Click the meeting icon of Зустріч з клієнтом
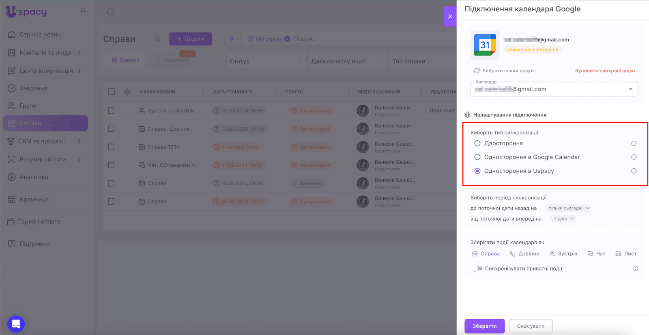This screenshot has height=335, width=649. [x=142, y=111]
